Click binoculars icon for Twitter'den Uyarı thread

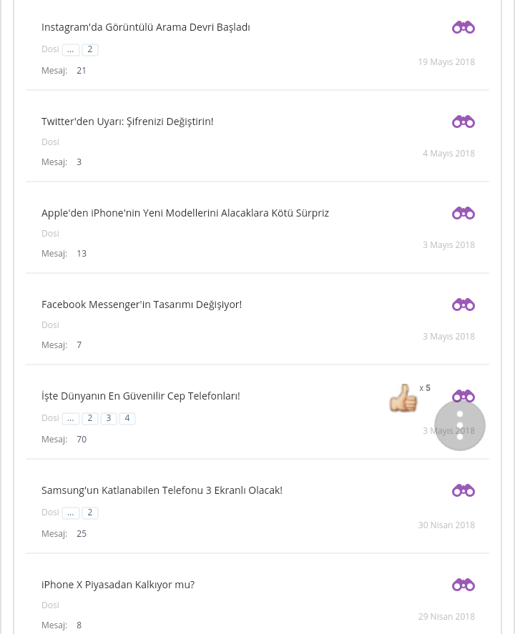(x=463, y=122)
